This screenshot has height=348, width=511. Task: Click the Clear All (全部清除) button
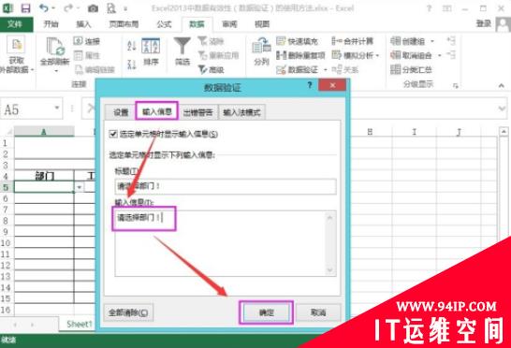128,312
